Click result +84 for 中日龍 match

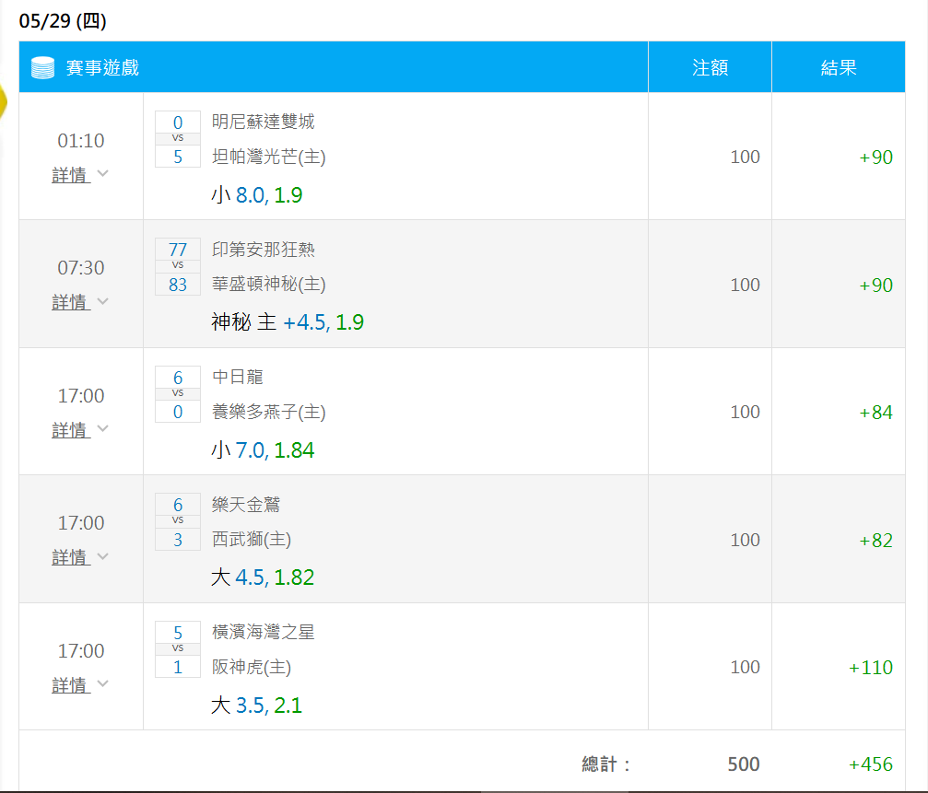[x=875, y=413]
